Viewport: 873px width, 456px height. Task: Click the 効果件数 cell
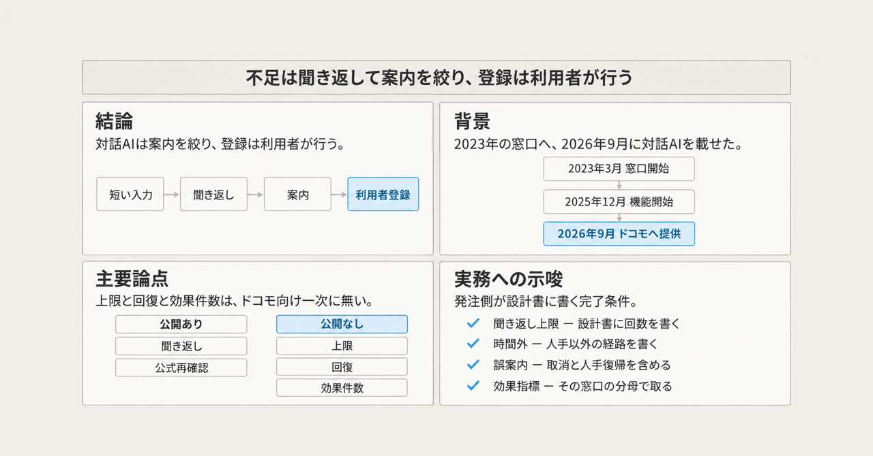click(342, 389)
